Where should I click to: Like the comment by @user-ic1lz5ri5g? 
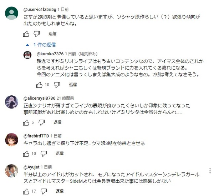pyautogui.click(x=26, y=34)
